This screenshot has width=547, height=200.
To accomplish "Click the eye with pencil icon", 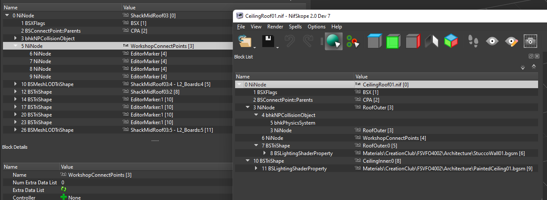I will click(x=511, y=42).
